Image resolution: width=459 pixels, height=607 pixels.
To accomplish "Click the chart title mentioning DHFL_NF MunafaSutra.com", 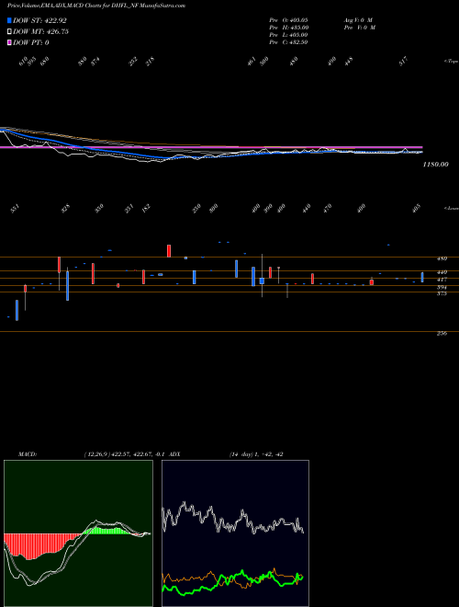I will pyautogui.click(x=96, y=6).
